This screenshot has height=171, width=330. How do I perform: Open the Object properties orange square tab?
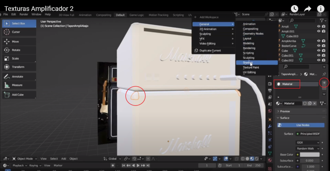point(270,119)
